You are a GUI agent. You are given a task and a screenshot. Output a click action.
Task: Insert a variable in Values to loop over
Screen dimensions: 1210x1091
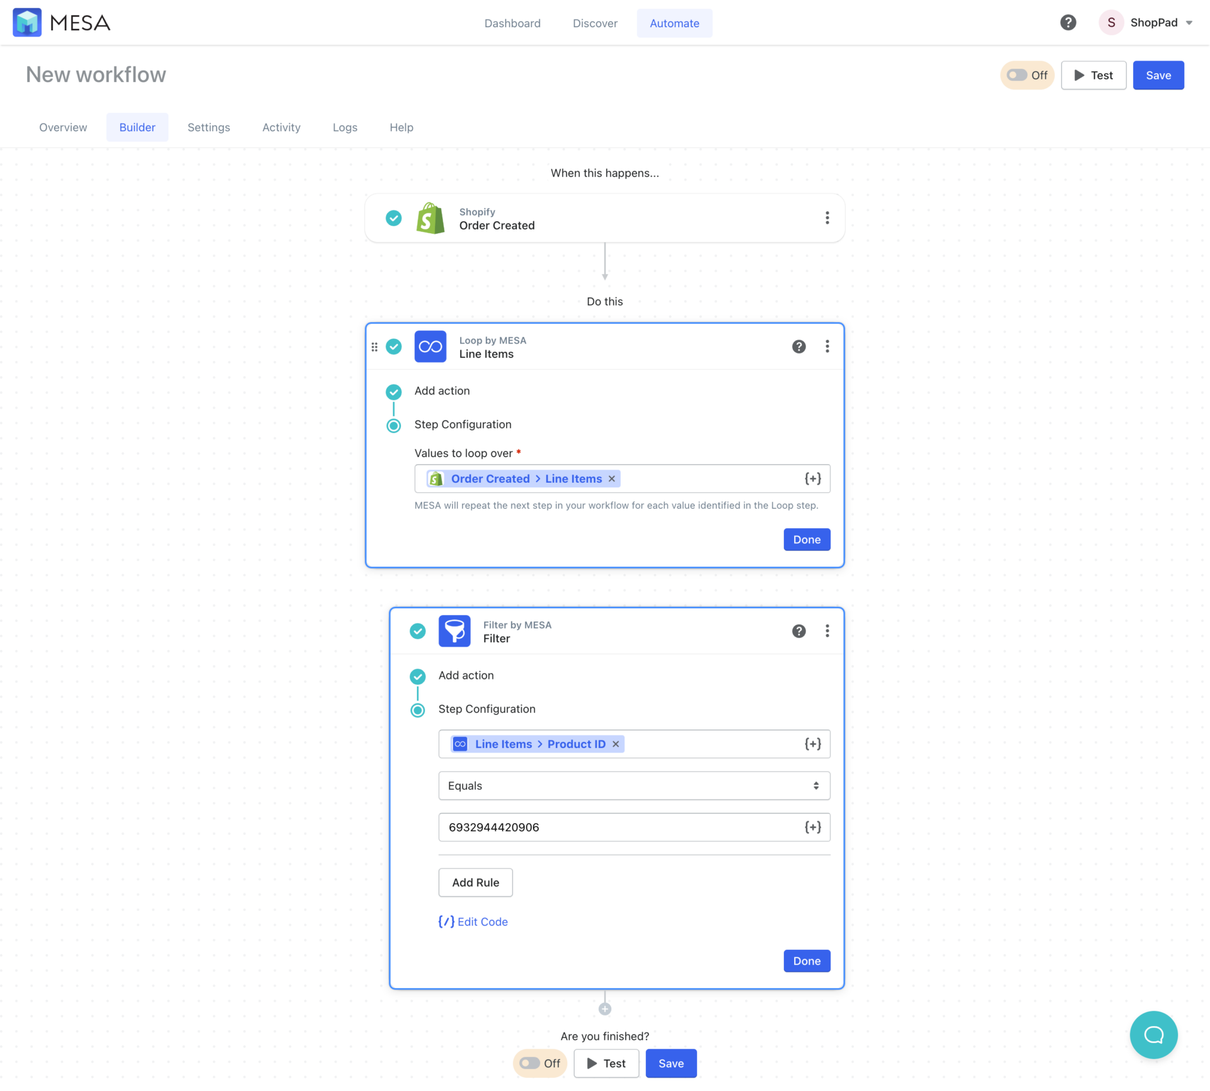pos(812,478)
